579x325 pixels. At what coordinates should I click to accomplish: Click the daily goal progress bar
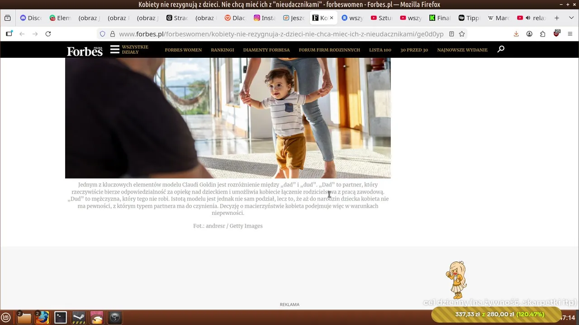pyautogui.click(x=496, y=314)
